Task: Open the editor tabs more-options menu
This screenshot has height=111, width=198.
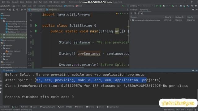Action: 128,10
